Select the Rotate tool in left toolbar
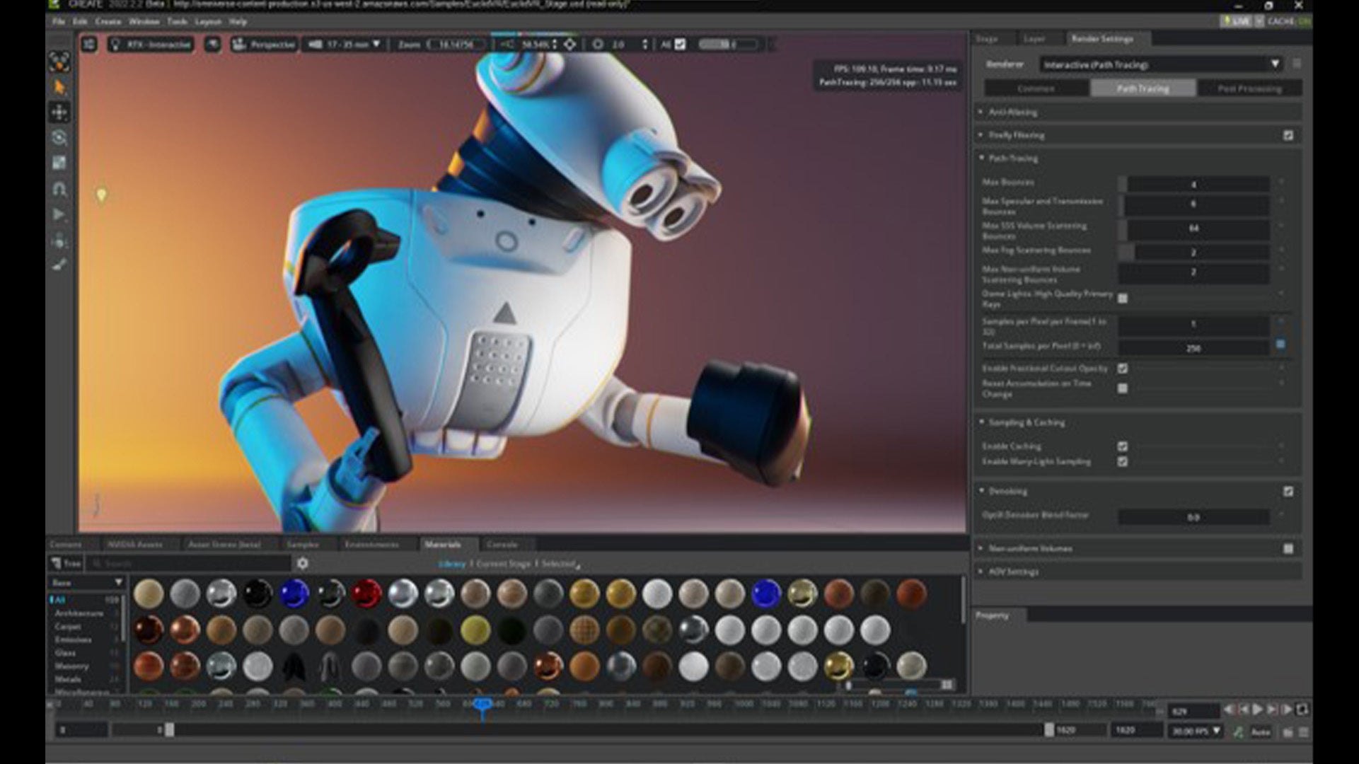Screen dimensions: 1359x764 (59, 137)
